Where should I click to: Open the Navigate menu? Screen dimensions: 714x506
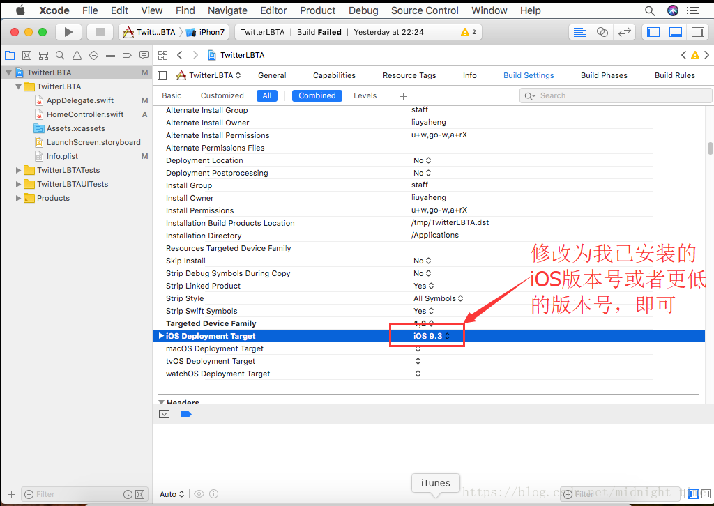click(x=227, y=10)
